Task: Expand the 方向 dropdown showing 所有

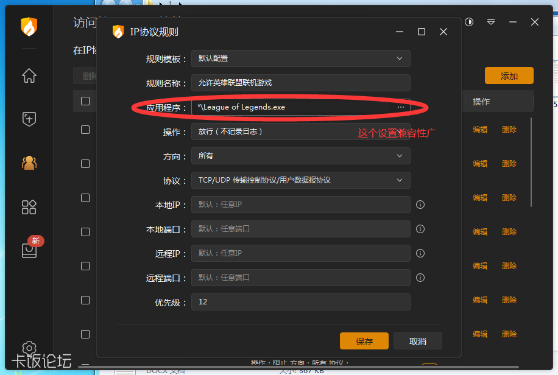Action: click(x=300, y=156)
